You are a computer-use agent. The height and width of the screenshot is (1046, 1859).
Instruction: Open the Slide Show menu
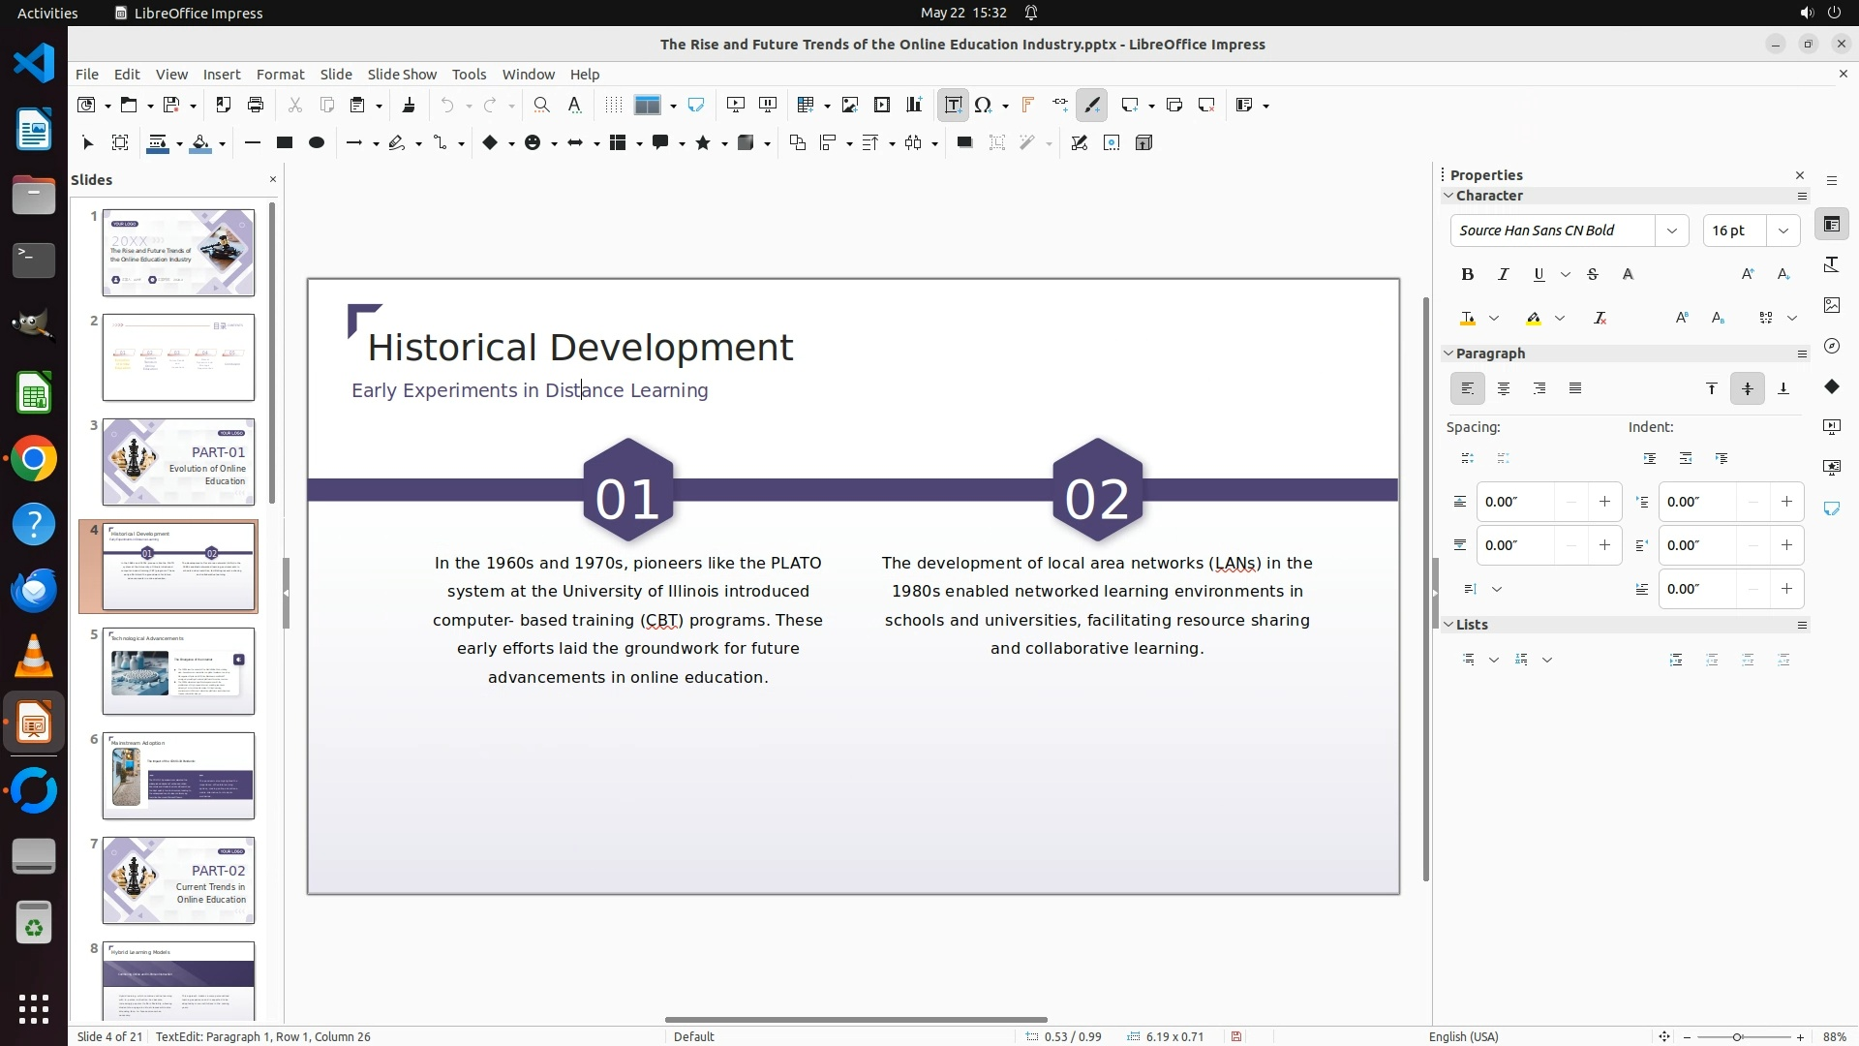click(402, 74)
